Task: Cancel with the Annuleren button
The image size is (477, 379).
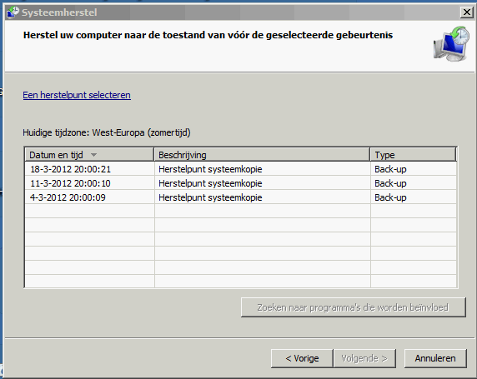Action: tap(435, 358)
